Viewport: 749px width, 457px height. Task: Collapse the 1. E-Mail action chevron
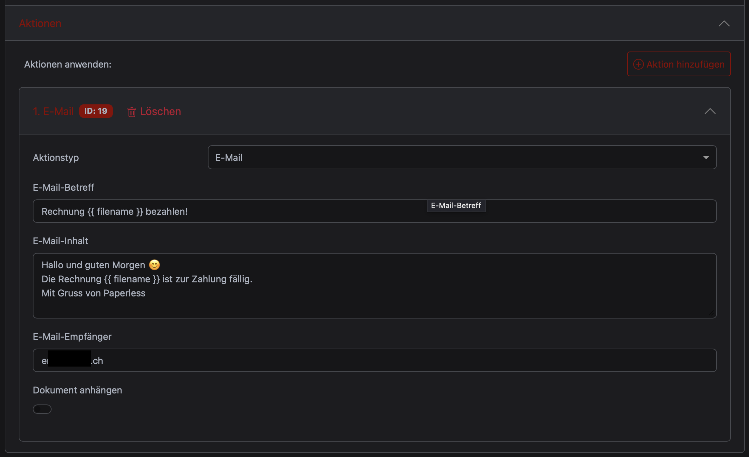click(710, 111)
